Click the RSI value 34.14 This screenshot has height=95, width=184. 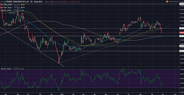coord(22,69)
